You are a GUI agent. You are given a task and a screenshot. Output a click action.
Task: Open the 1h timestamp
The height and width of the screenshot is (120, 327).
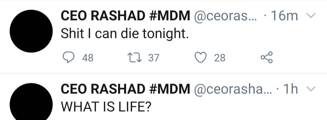coord(290,89)
